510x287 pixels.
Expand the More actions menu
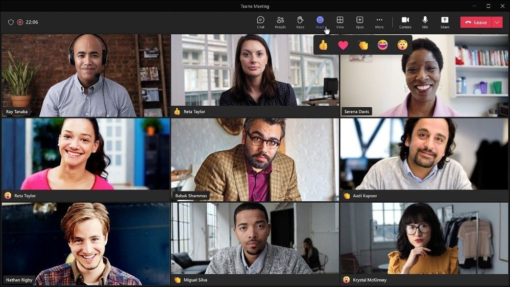click(379, 21)
